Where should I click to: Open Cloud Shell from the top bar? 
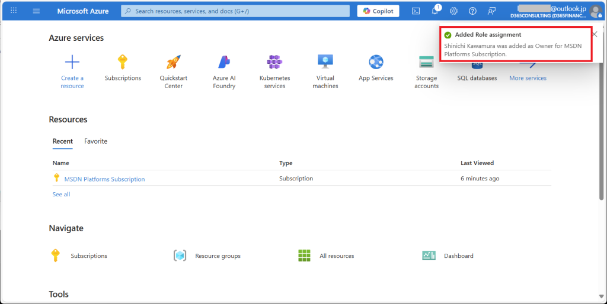click(x=416, y=11)
